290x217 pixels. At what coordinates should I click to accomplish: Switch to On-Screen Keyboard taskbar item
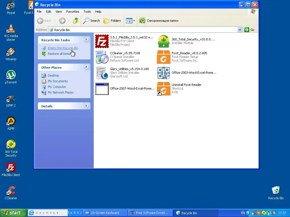105,213
